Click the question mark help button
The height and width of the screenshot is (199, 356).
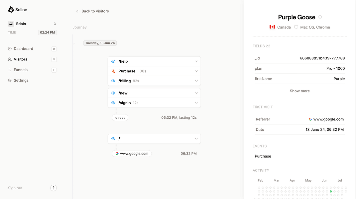point(54,188)
